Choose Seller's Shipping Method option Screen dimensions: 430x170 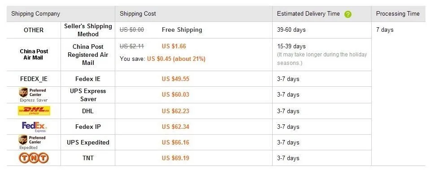coord(88,30)
